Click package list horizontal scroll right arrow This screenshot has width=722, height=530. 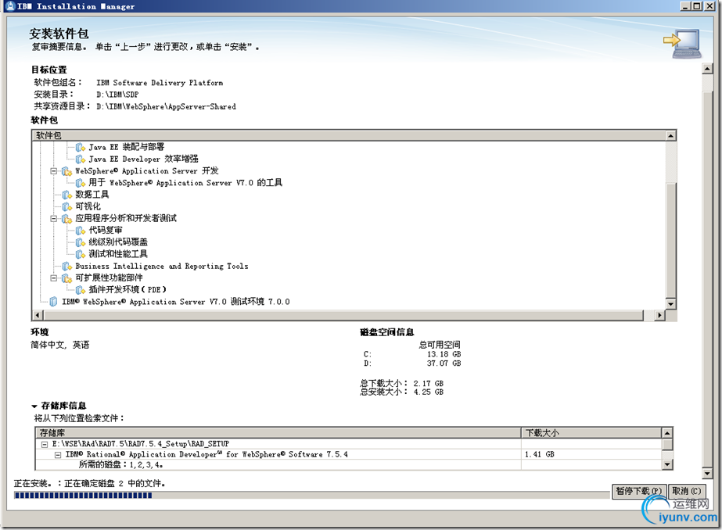[660, 315]
